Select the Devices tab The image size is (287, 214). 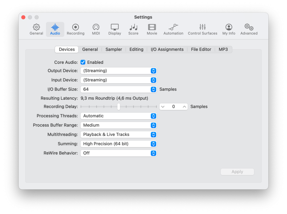67,49
